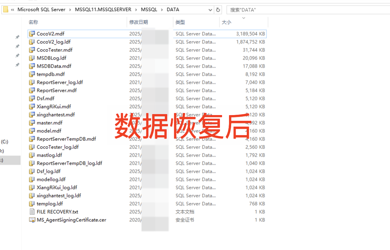
Task: Click the MS_AgentSigningCertificate.cer certificate icon
Action: coord(32,220)
